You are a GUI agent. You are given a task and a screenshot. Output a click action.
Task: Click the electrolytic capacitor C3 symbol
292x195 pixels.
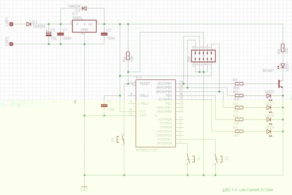(x=50, y=34)
